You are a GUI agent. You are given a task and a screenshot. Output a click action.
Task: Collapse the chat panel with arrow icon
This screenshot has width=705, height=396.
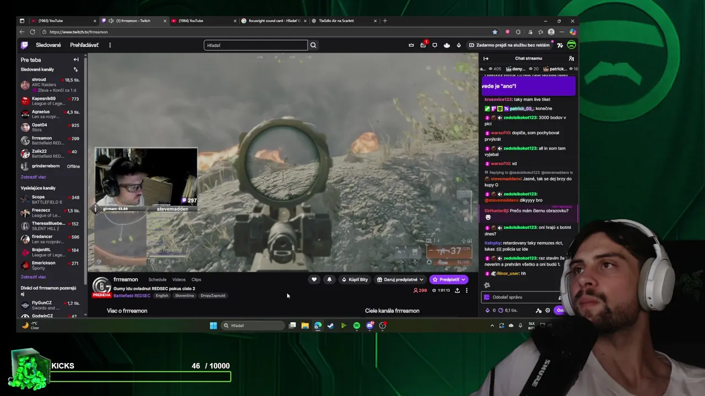(486, 58)
